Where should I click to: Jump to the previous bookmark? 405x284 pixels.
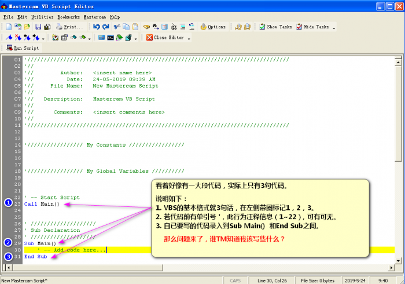click(x=27, y=38)
